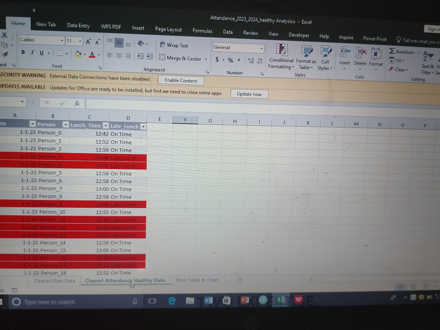Click Enable Content button
This screenshot has height=330, width=440.
point(181,80)
